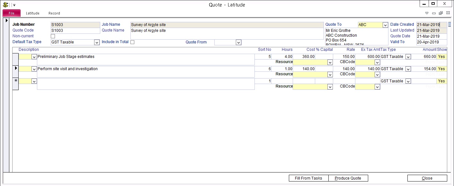Restore the inner quote window via restore icon

point(441,13)
